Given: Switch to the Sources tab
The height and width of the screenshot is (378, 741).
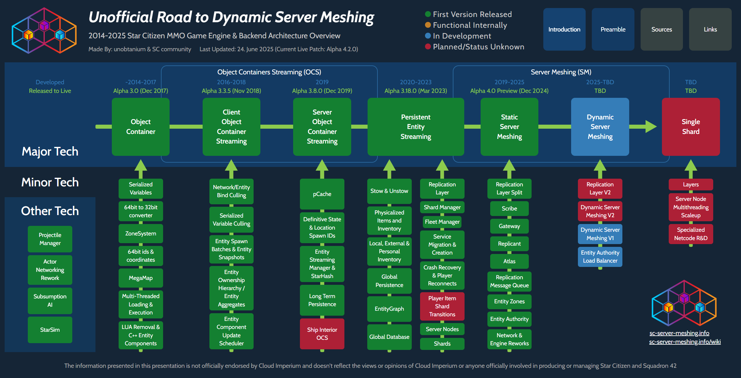Looking at the screenshot, I should [x=661, y=29].
